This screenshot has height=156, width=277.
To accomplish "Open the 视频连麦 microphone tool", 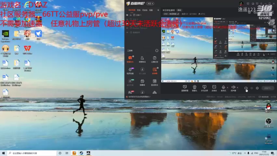I will pos(130,71).
